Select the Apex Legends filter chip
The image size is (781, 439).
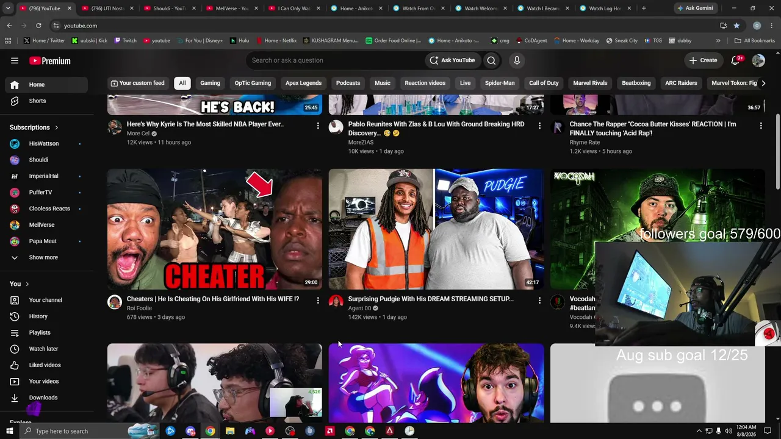coord(303,83)
